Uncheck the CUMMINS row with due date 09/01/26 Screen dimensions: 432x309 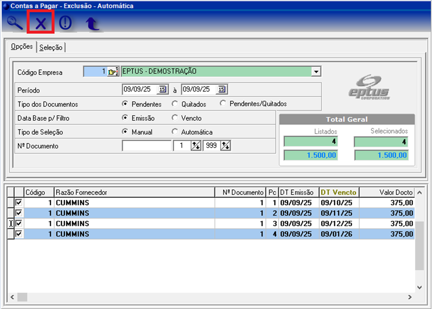(x=19, y=234)
